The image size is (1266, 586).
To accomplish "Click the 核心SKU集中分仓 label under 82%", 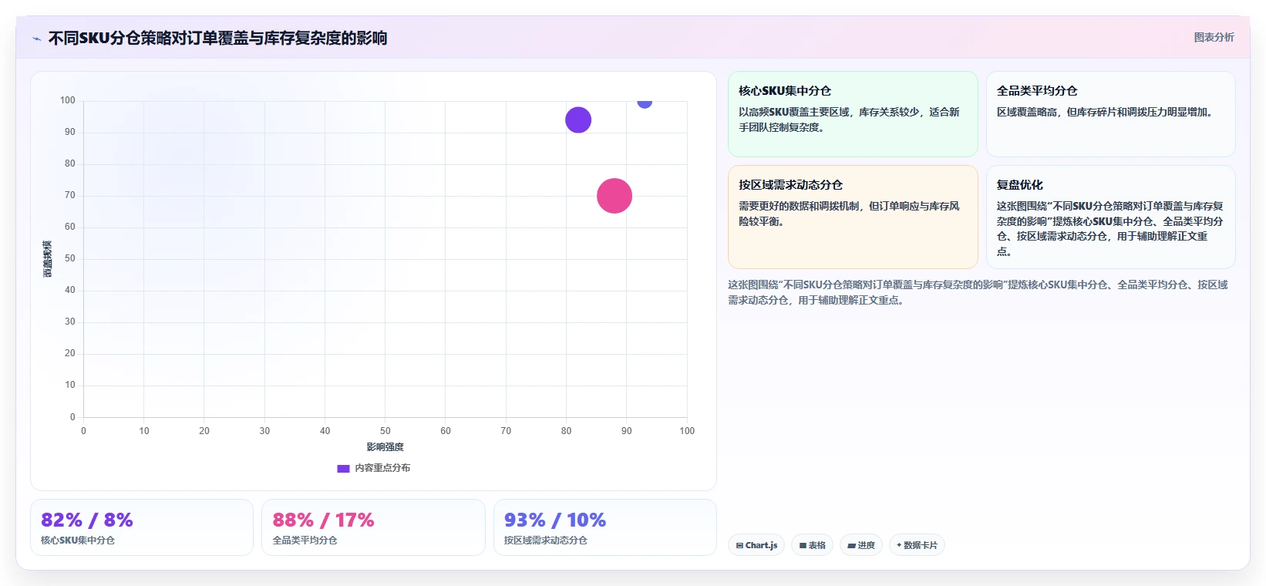I will tap(78, 541).
